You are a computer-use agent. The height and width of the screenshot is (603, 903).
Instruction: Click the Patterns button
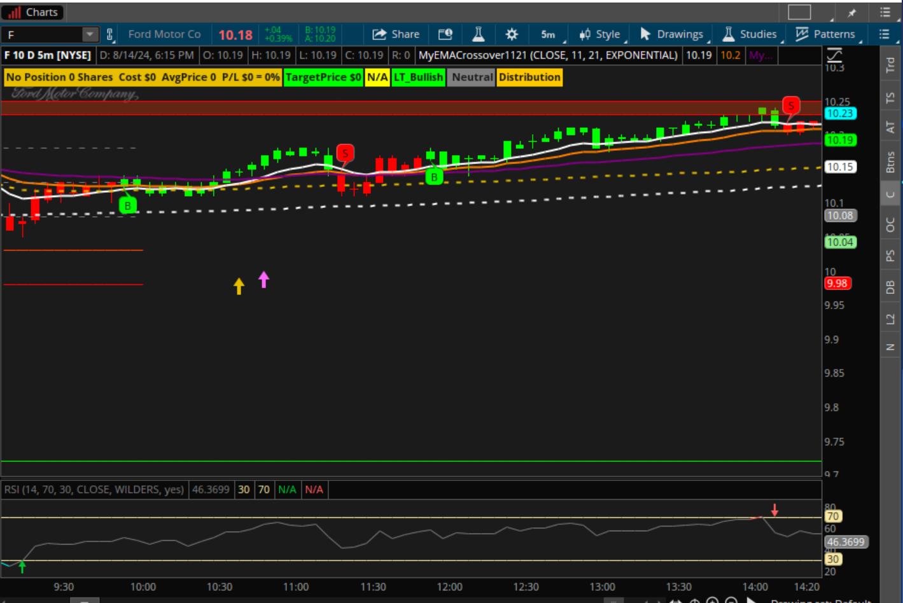[x=825, y=34]
